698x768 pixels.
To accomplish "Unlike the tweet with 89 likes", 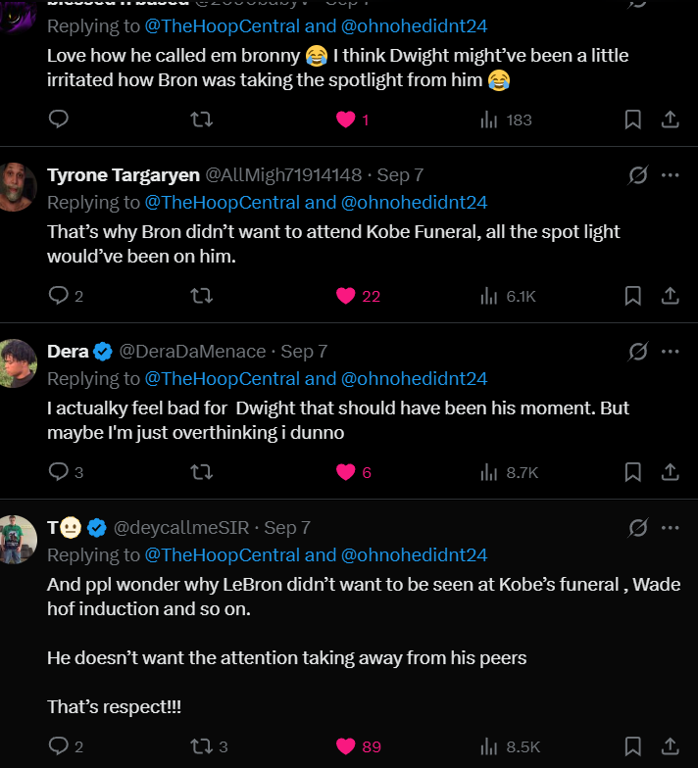I will click(345, 745).
